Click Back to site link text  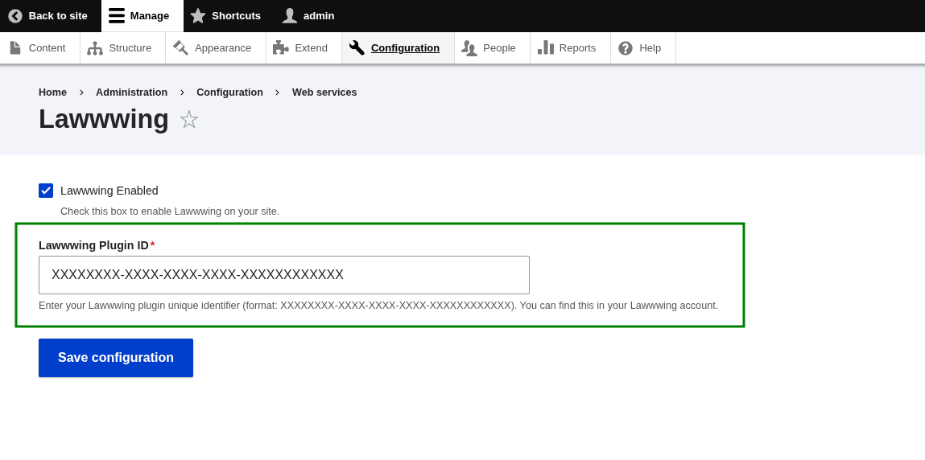click(58, 16)
